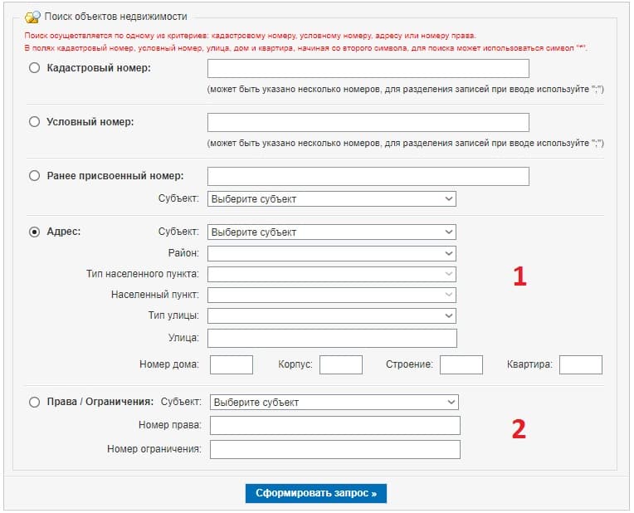Select the Кадастровый номер radio button
The image size is (634, 513).
tap(34, 68)
